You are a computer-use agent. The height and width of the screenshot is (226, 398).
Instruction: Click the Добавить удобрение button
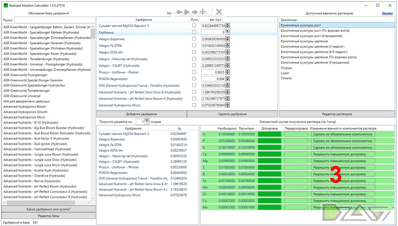(142, 114)
